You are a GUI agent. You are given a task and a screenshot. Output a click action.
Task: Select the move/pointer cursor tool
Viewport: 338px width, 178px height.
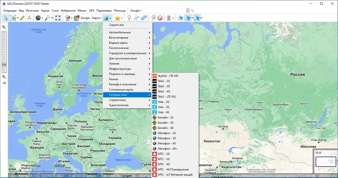(5, 18)
